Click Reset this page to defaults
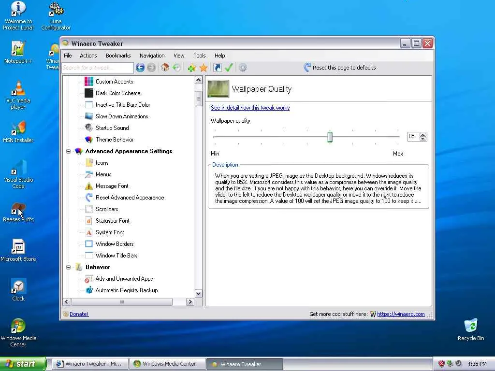The width and height of the screenshot is (495, 371). click(x=340, y=68)
